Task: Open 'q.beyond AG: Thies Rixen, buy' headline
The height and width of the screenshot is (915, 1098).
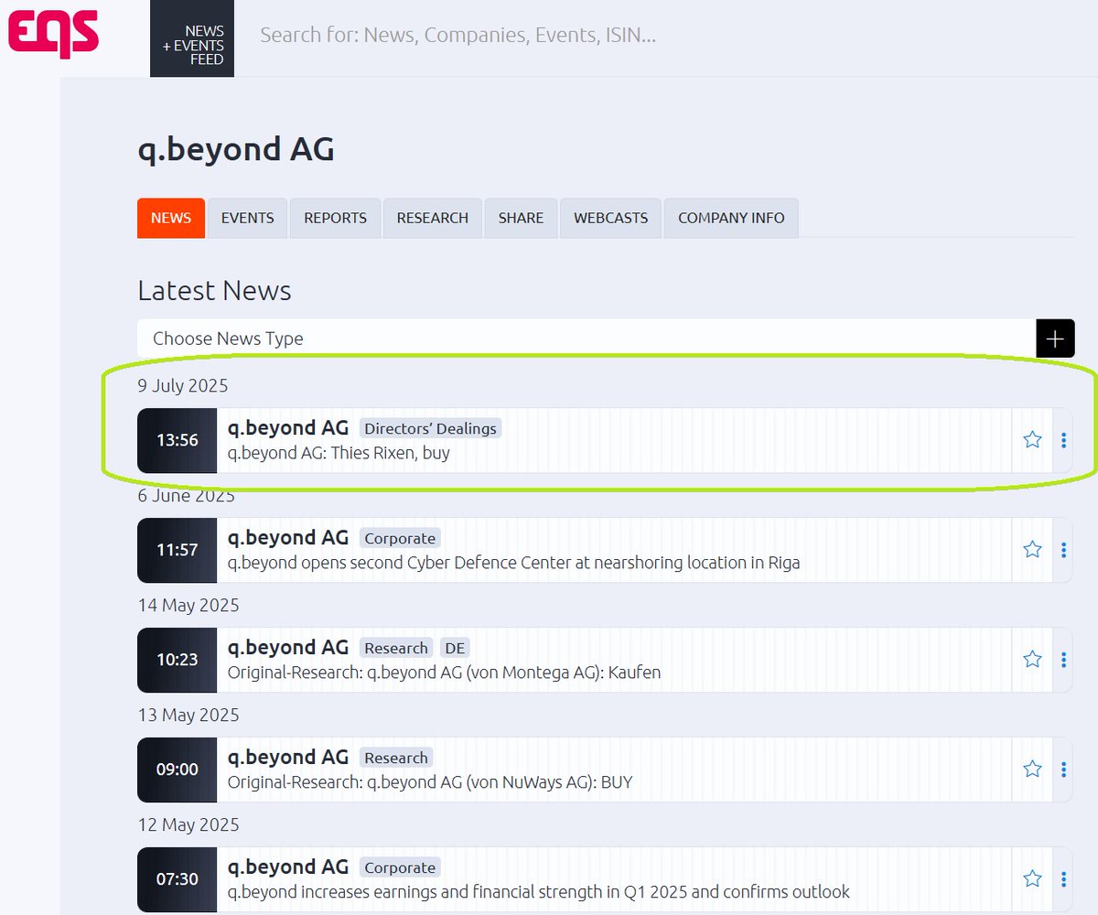Action: pos(339,453)
